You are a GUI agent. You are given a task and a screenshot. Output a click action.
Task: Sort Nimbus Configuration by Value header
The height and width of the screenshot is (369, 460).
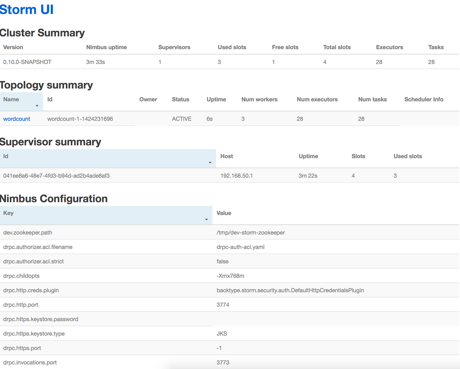(224, 213)
